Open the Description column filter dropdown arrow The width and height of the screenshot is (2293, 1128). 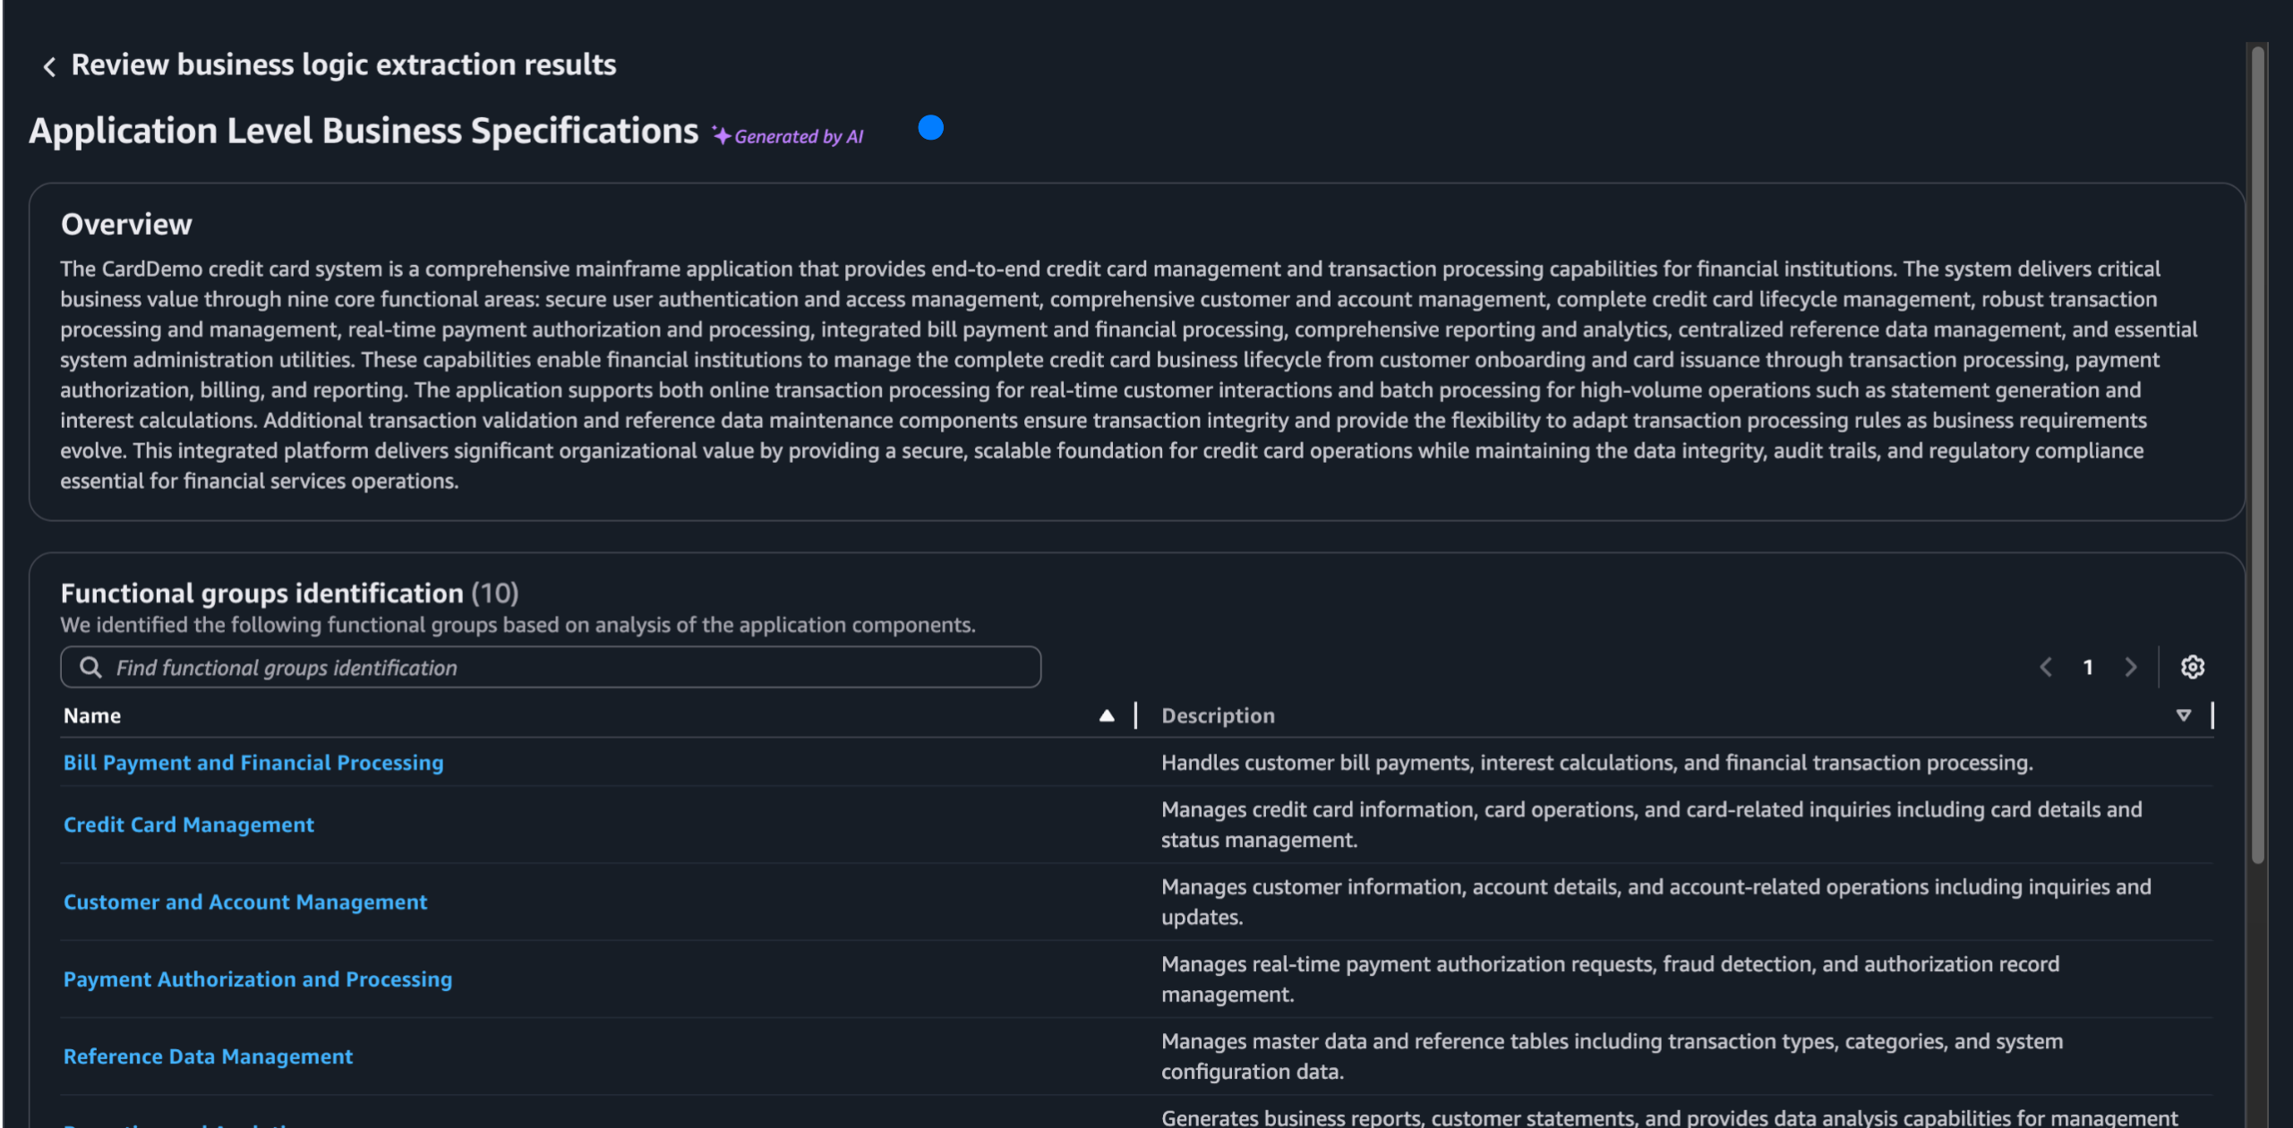2185,715
